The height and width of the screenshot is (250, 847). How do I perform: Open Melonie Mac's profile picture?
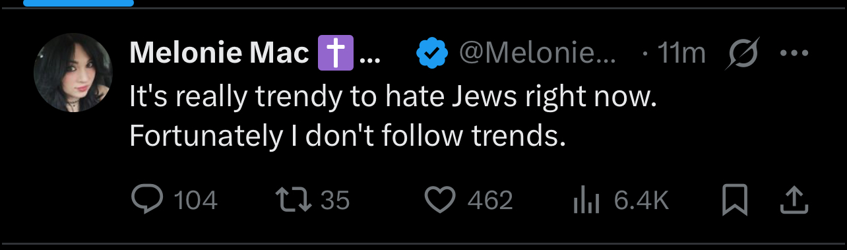point(73,73)
